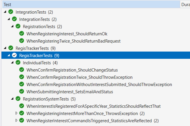This screenshot has width=190, height=126.
Task: Expand WhenRegisteringInterestMoreThanOnce_ThrowsException test group
Action: tap(17, 113)
